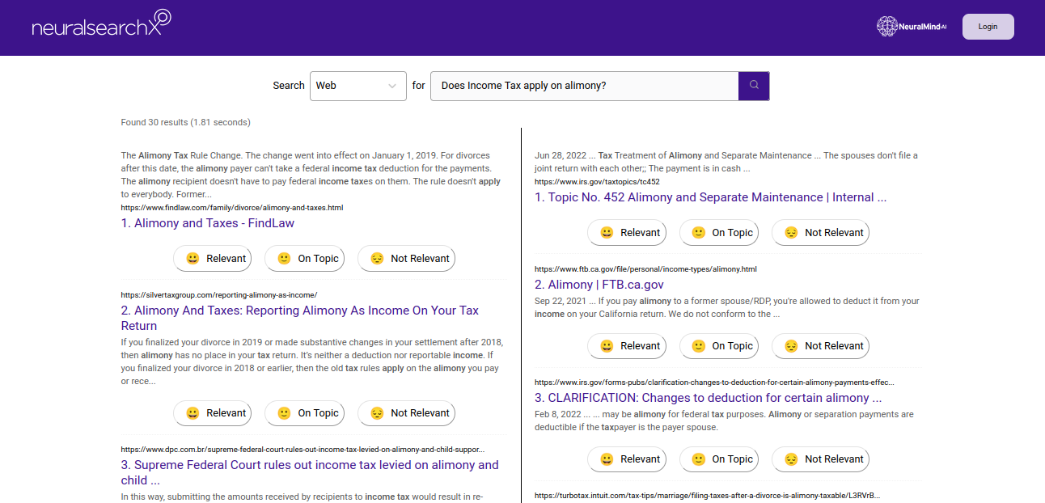Open Topic No. 452 Alimony IRS link
1045x503 pixels.
(710, 197)
